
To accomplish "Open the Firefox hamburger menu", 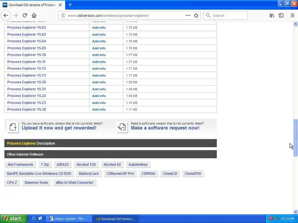I will pos(292,15).
